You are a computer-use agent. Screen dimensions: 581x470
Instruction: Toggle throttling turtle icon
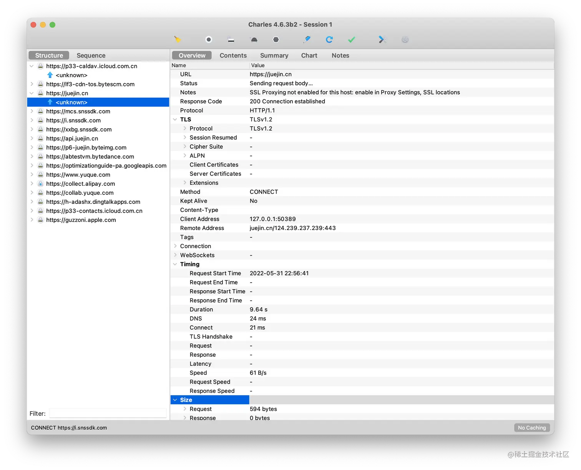point(254,40)
